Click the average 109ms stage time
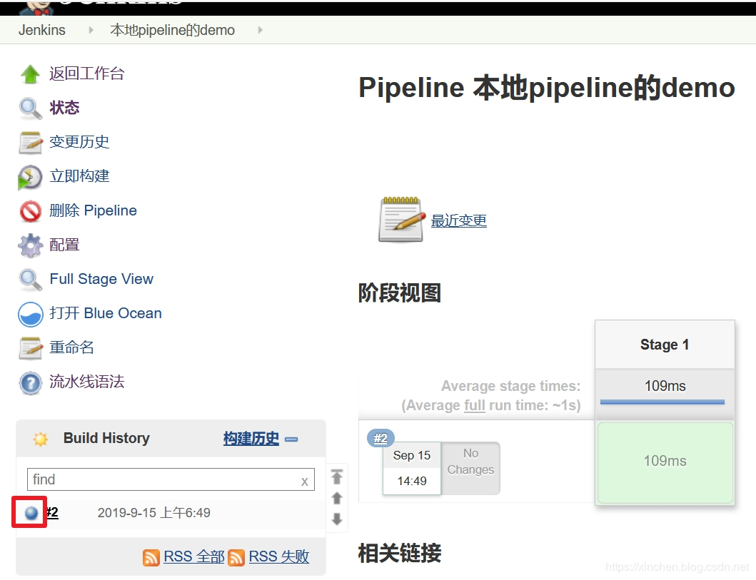The width and height of the screenshot is (756, 580). coord(665,386)
